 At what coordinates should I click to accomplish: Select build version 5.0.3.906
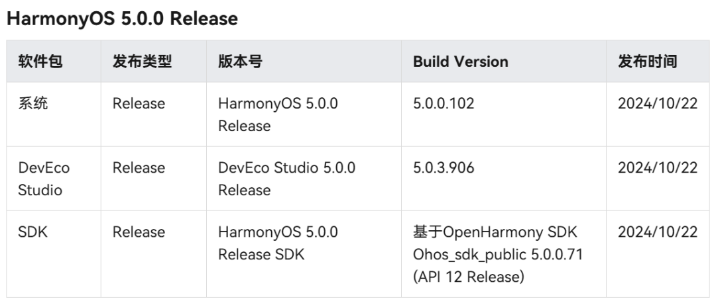point(444,167)
